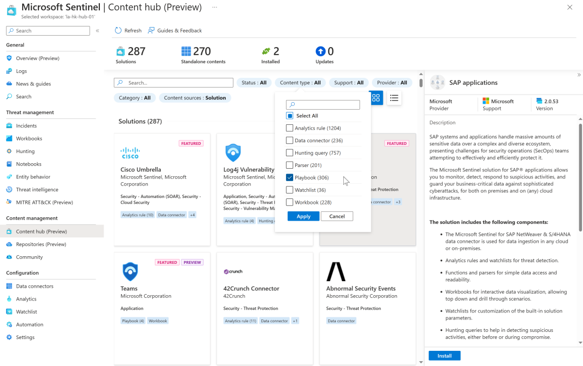
Task: Open Incidents from the sidebar
Action: click(26, 125)
